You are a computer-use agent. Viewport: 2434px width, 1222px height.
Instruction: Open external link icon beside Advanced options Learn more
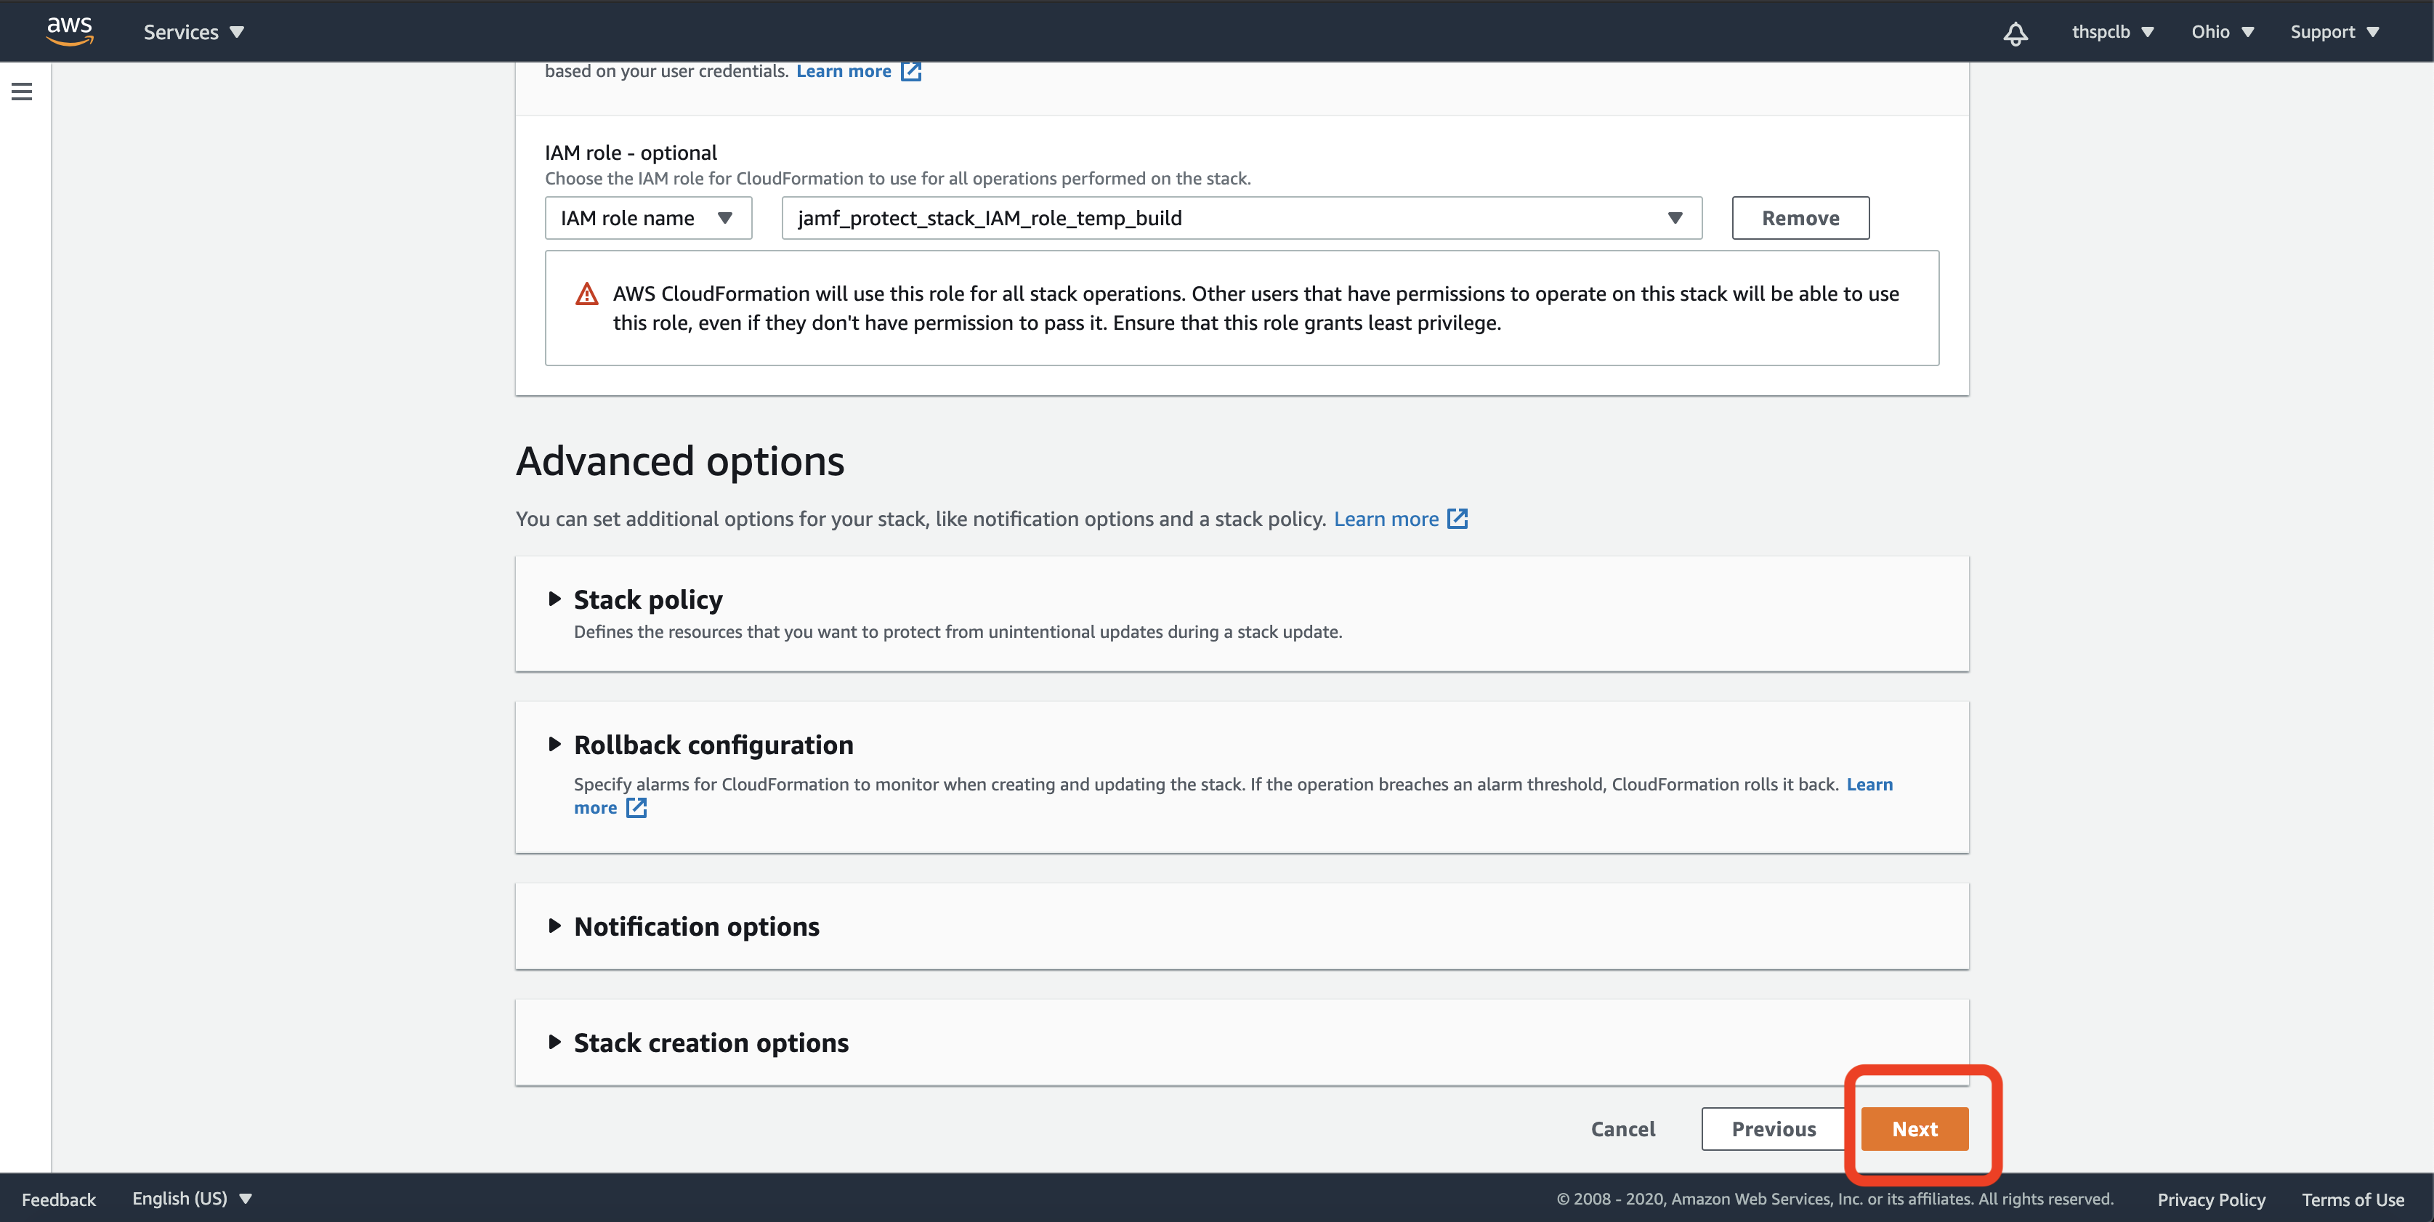pos(1458,519)
